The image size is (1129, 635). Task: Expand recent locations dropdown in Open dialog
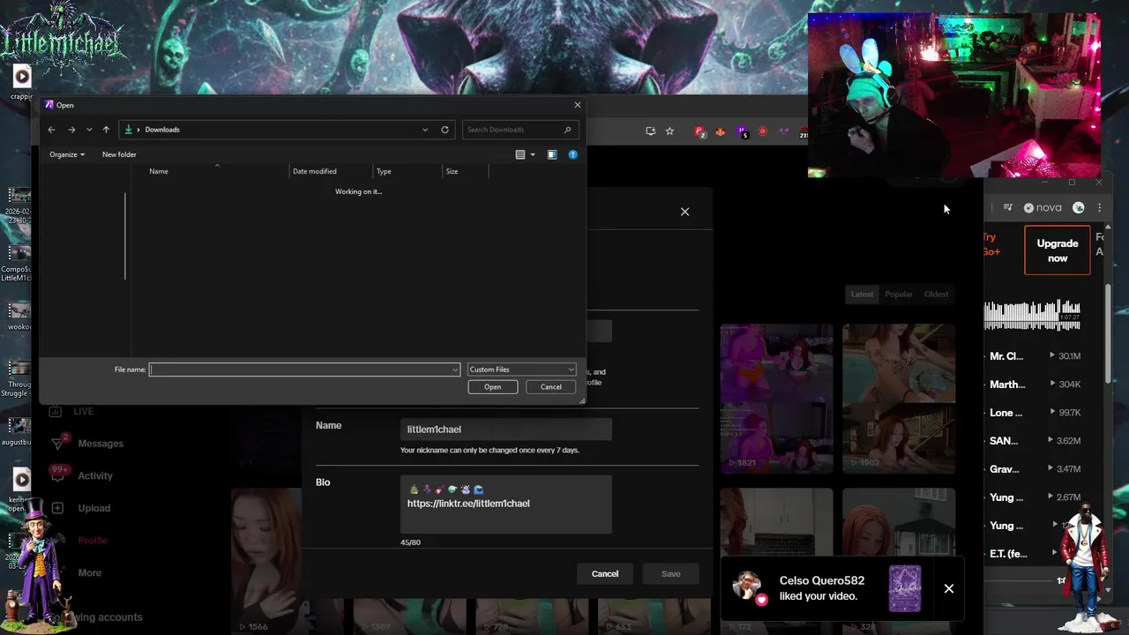click(89, 130)
